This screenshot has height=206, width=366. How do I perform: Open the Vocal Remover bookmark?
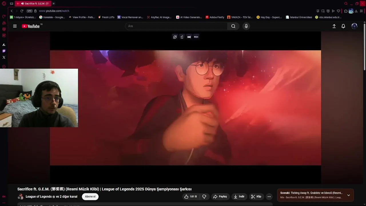tap(130, 17)
